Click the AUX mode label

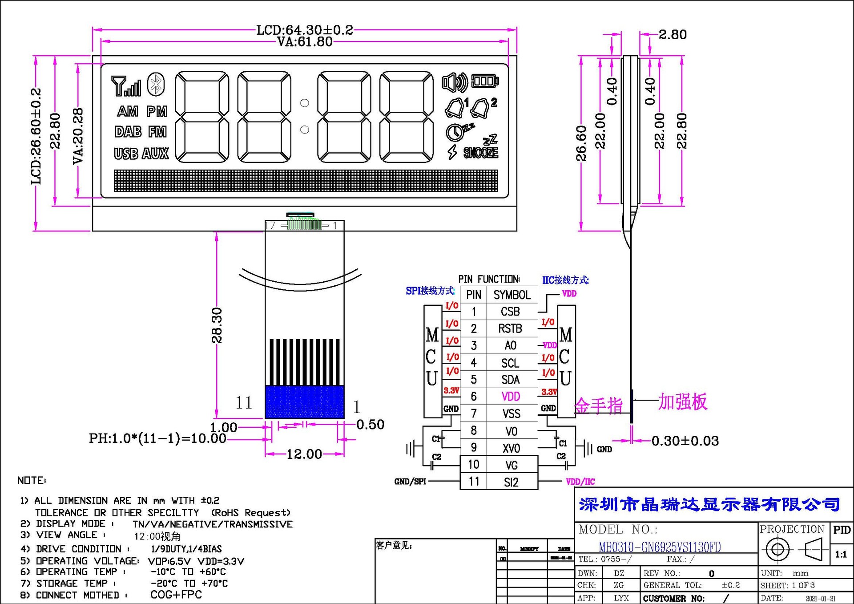(155, 154)
